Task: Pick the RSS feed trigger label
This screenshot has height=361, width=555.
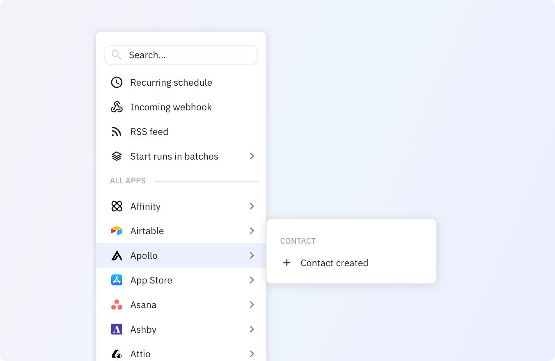Action: click(149, 132)
